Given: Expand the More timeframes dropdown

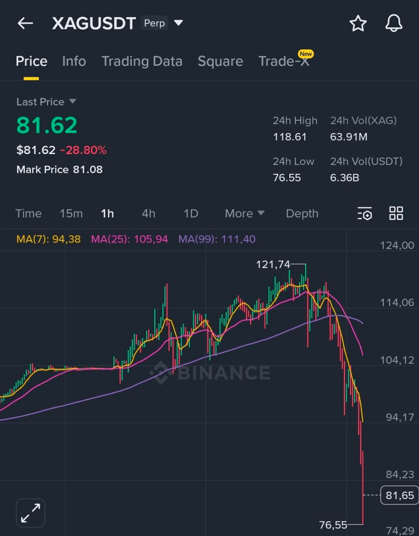Looking at the screenshot, I should coord(245,214).
